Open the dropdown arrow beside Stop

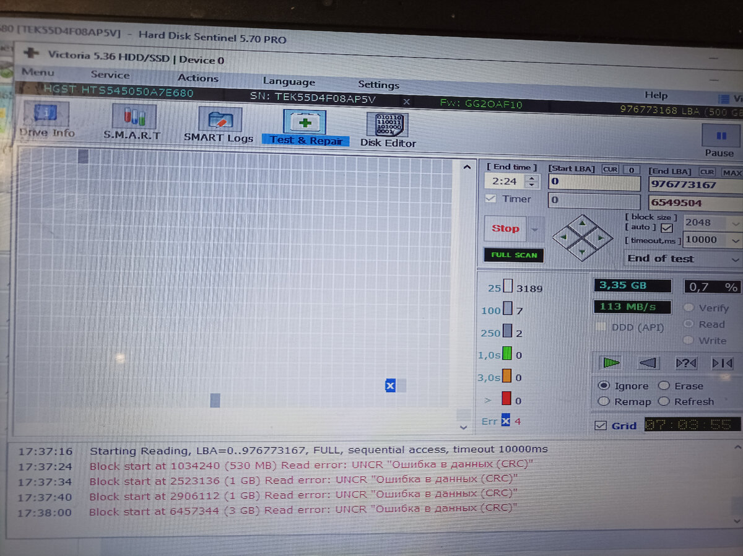[x=534, y=229]
